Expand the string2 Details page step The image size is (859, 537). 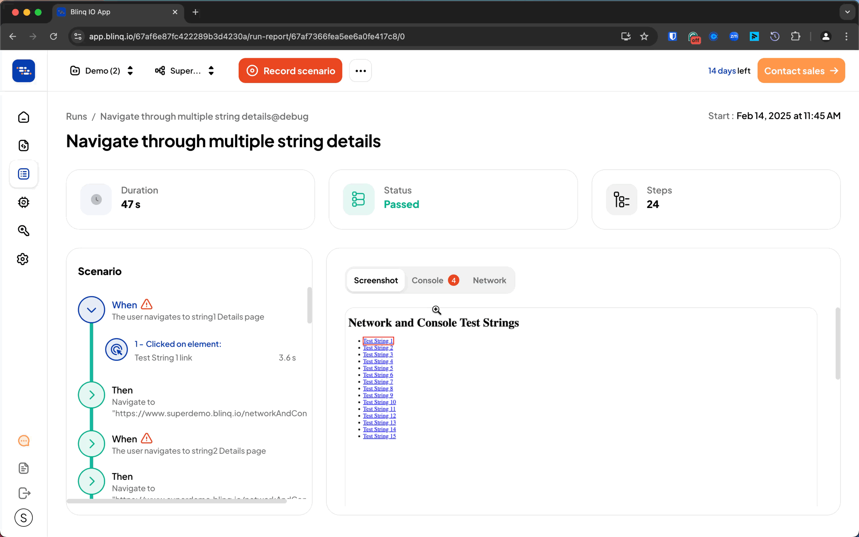click(91, 444)
